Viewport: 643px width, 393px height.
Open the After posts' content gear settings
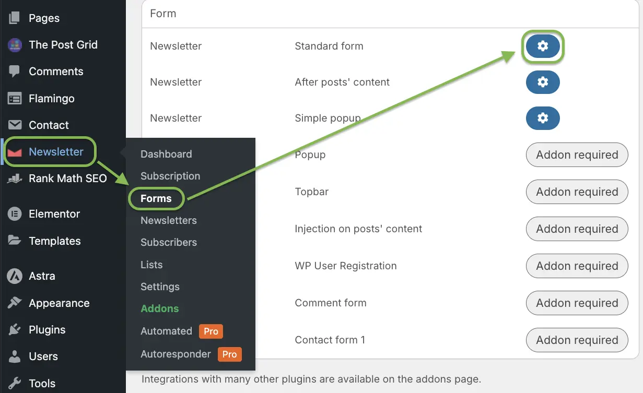[x=543, y=82]
